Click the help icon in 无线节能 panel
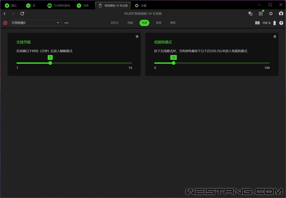The height and width of the screenshot is (198, 286). click(x=137, y=37)
